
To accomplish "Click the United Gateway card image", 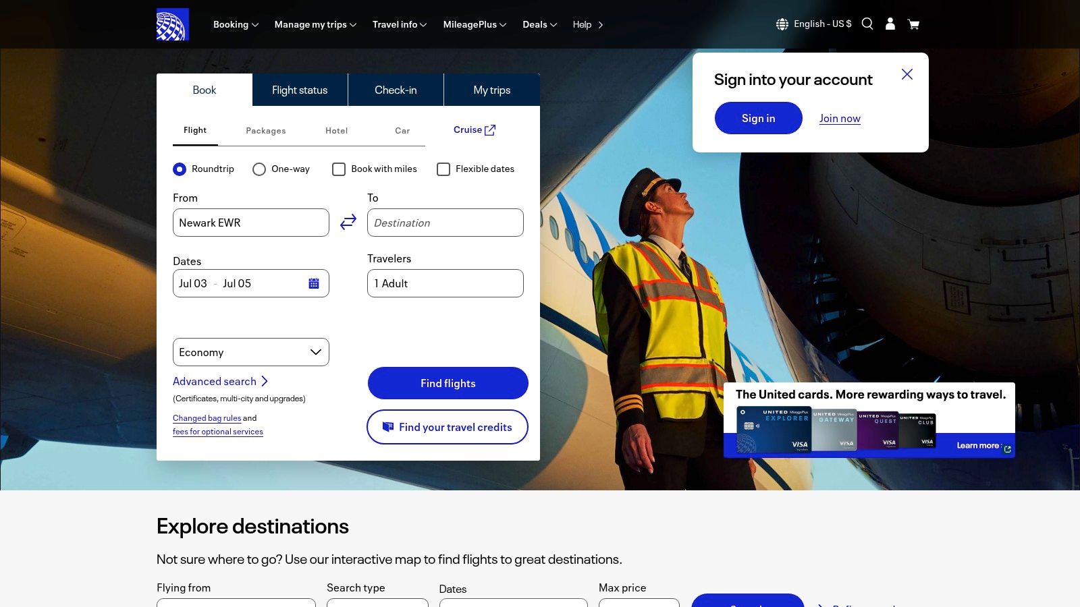I will [x=835, y=430].
